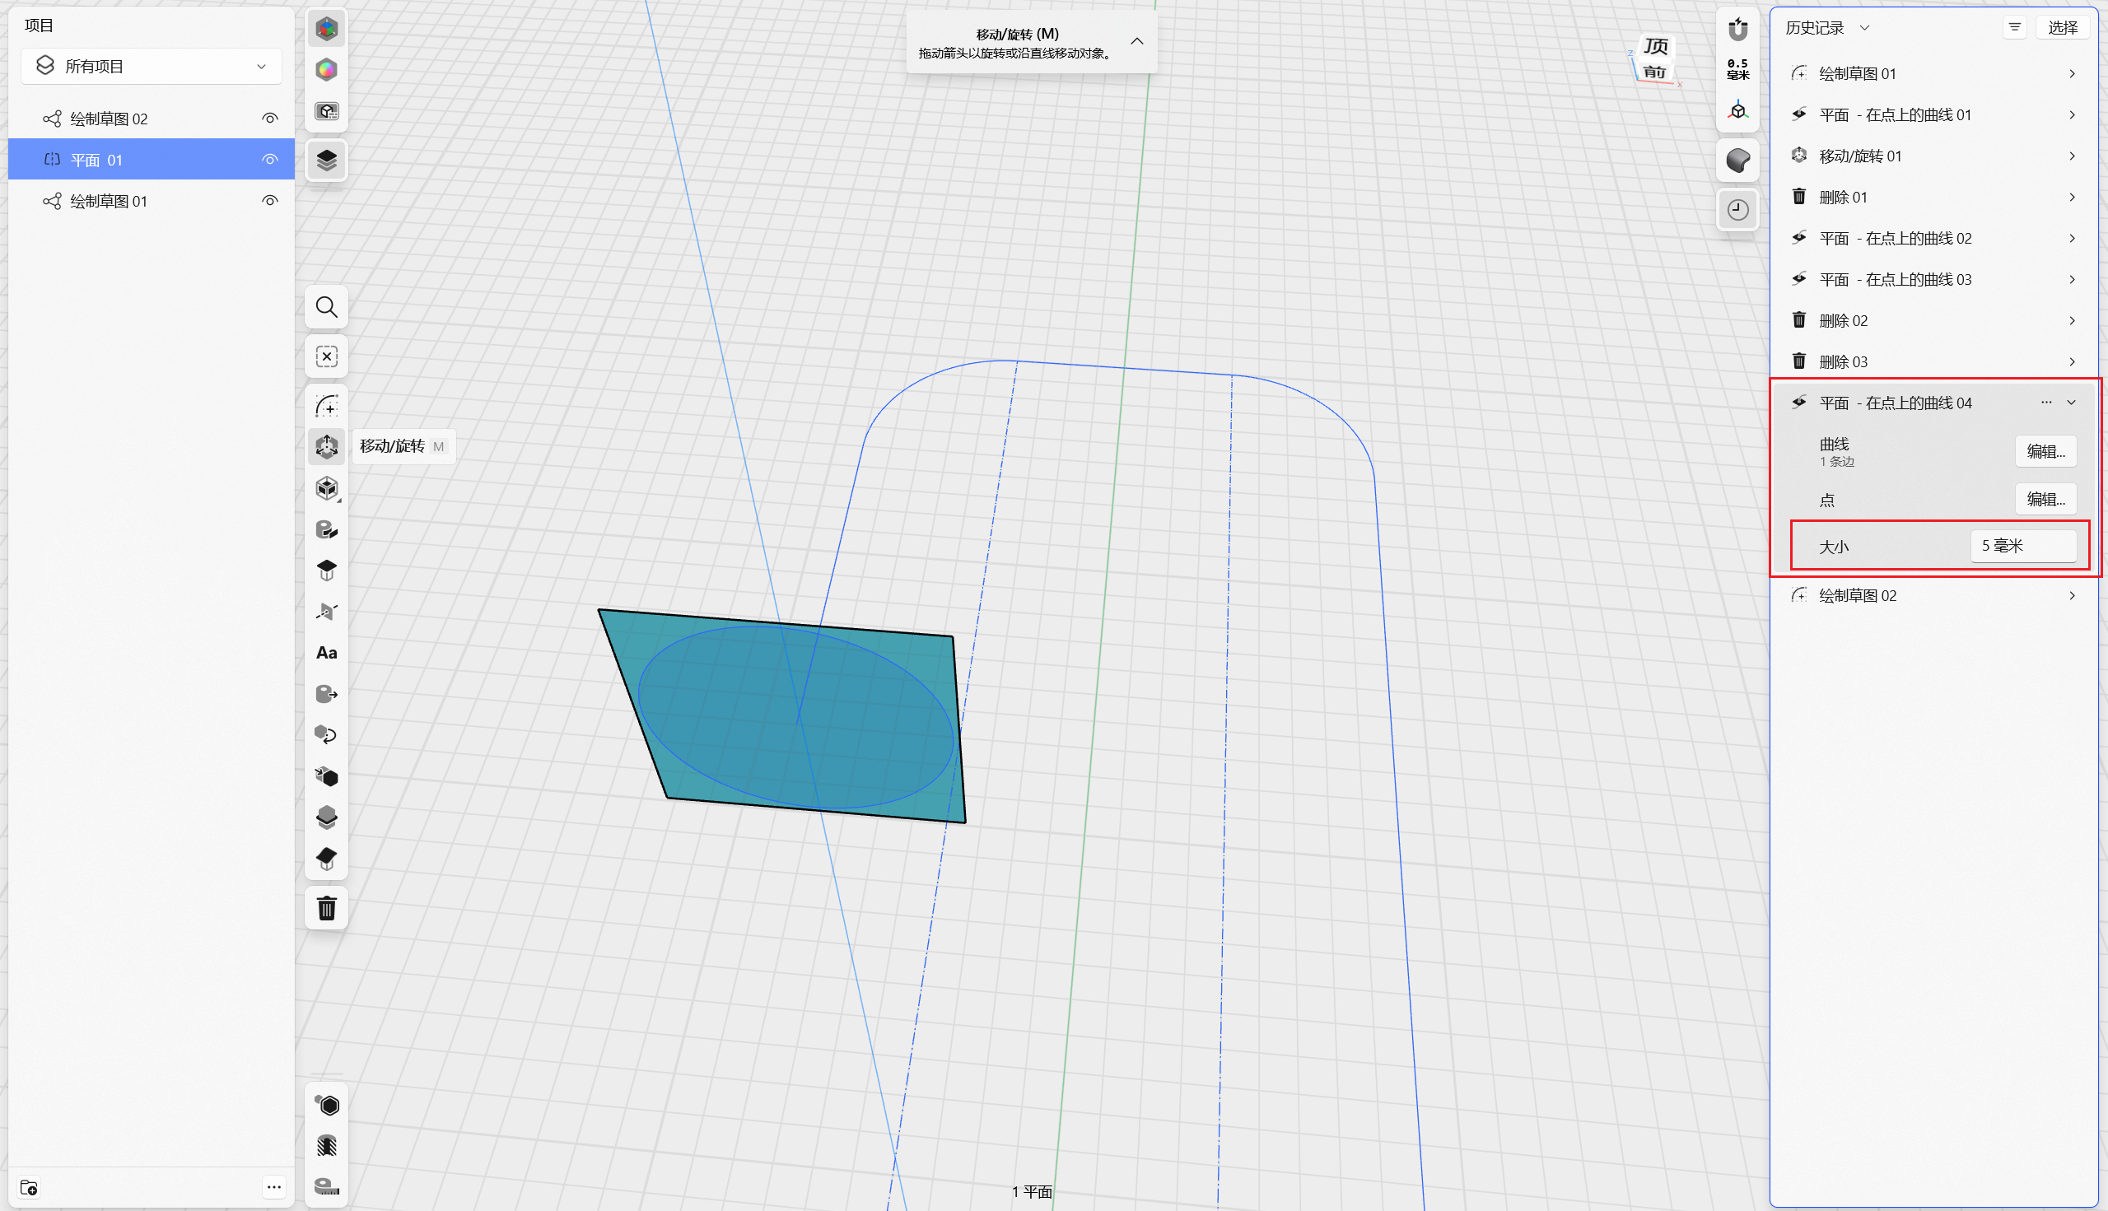Open the search magnifier tool
The height and width of the screenshot is (1211, 2108).
click(x=326, y=308)
